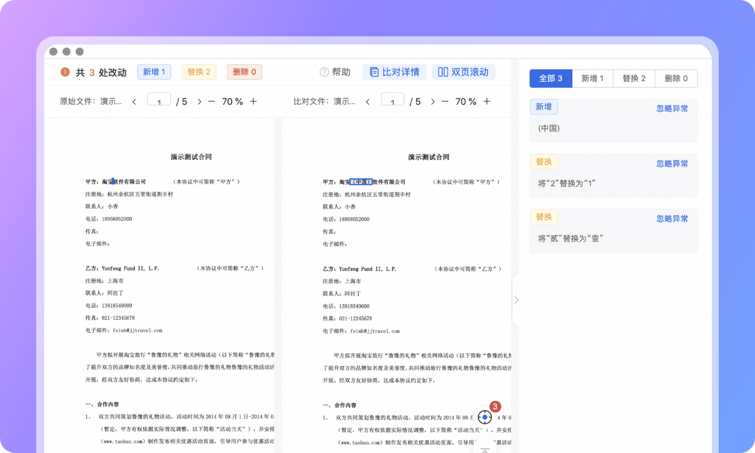
Task: Zoom in the comparison file view
Action: coord(487,101)
